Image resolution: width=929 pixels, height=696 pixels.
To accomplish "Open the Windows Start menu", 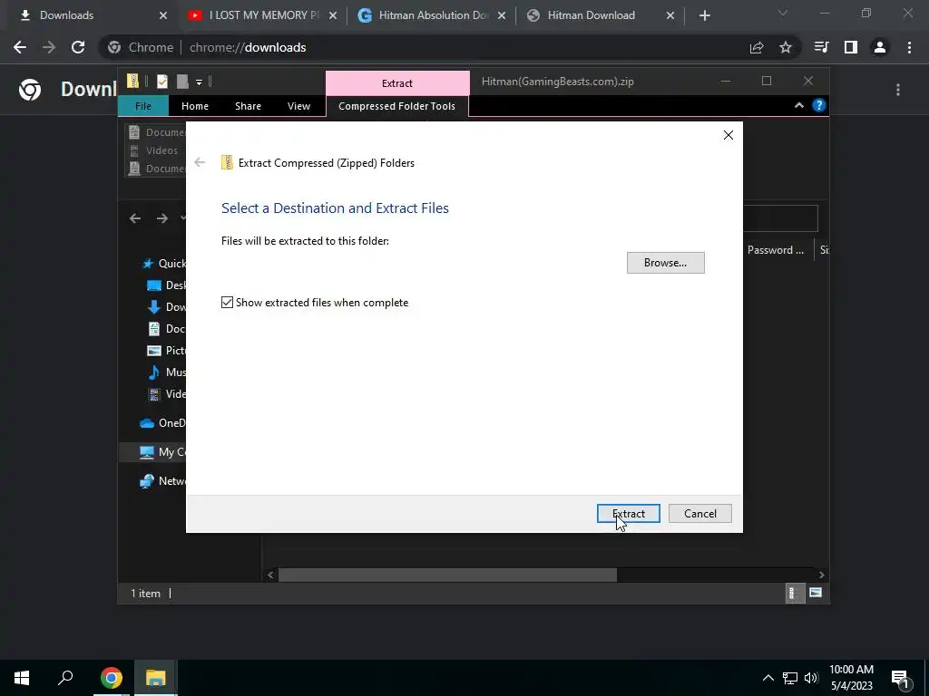I will coord(22,678).
